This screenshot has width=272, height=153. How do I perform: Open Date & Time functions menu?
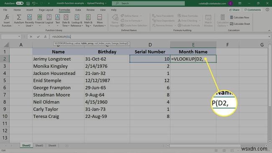click(66, 21)
